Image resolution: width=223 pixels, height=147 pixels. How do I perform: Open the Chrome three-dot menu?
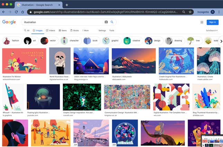[x=219, y=12]
